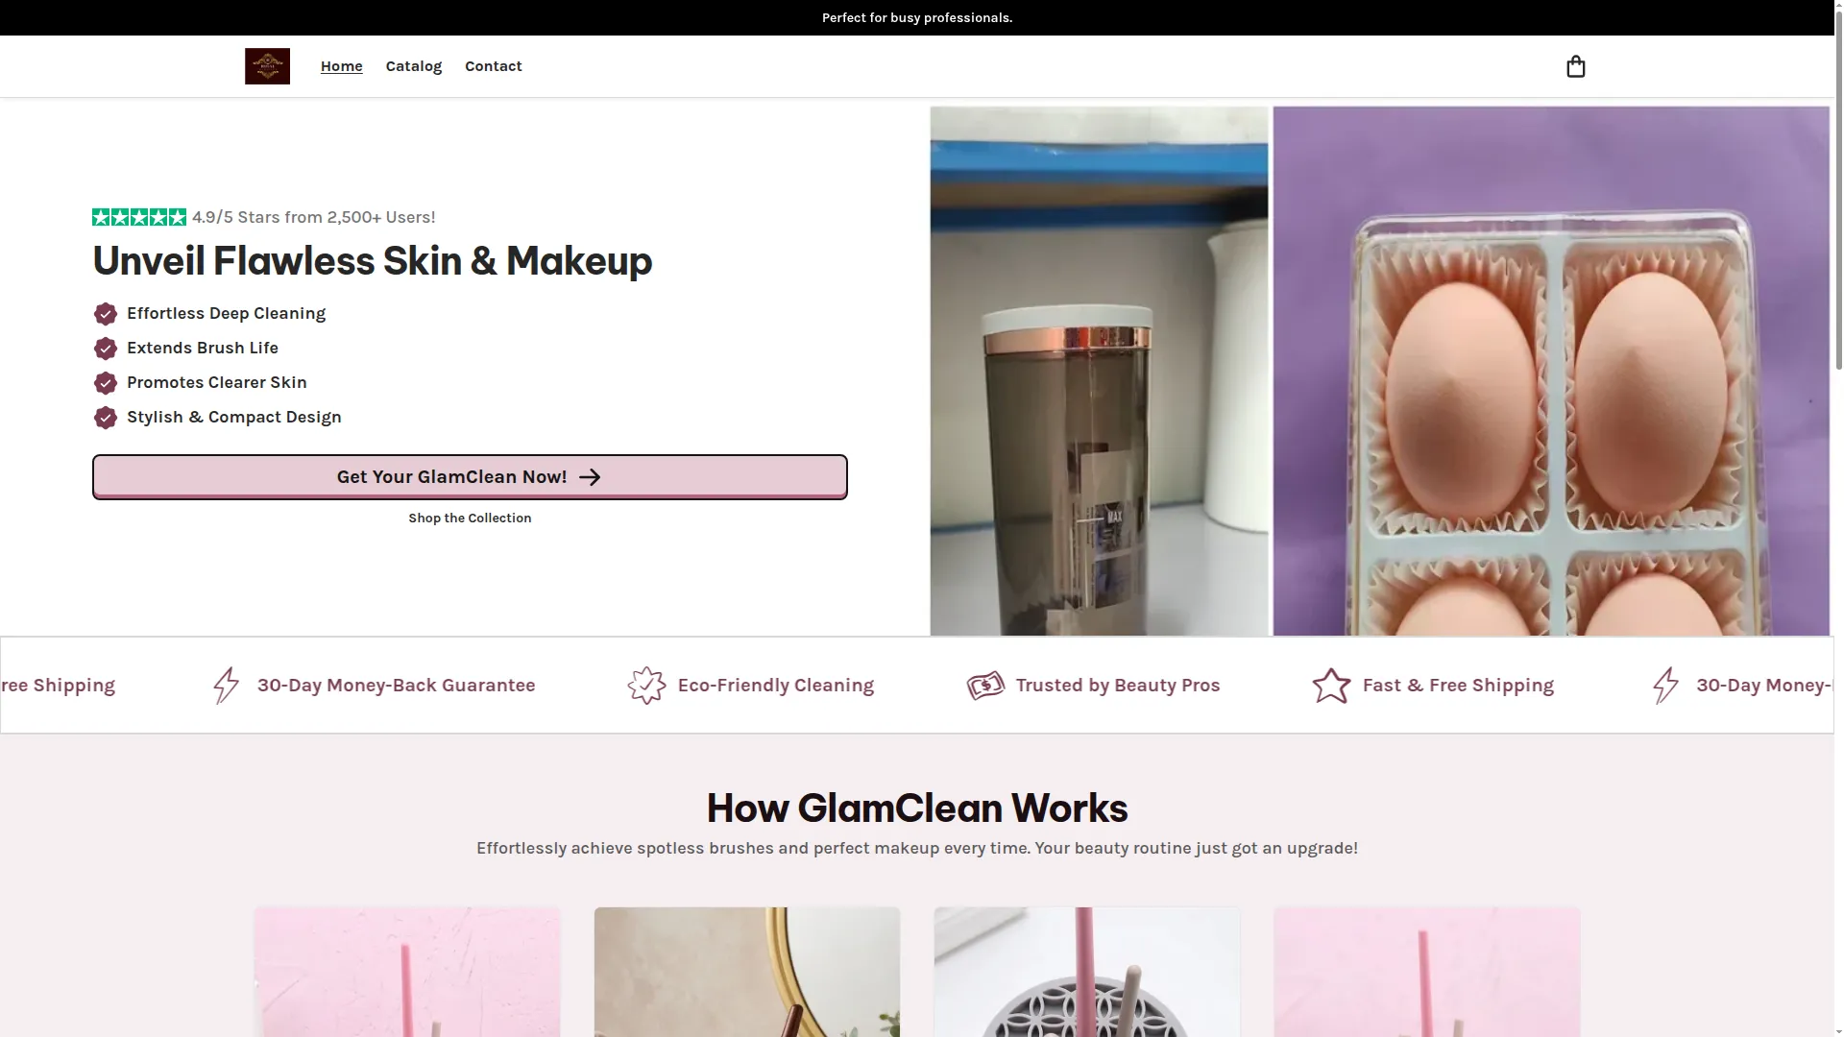Open second card image with gold mirror
This screenshot has height=1037, width=1844.
click(x=747, y=972)
